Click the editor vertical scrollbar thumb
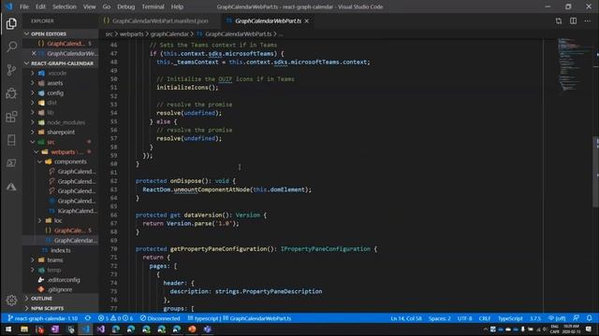This screenshot has width=599, height=336. [595, 172]
